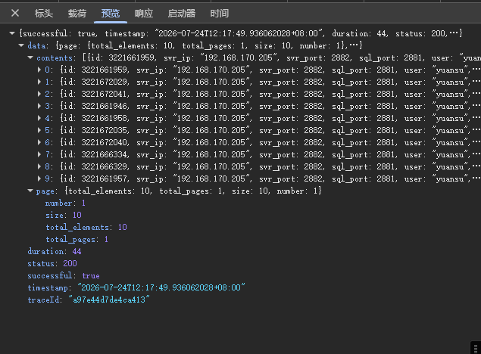The width and height of the screenshot is (481, 354).
Task: Select the 'successful: true' row
Action: pos(64,275)
